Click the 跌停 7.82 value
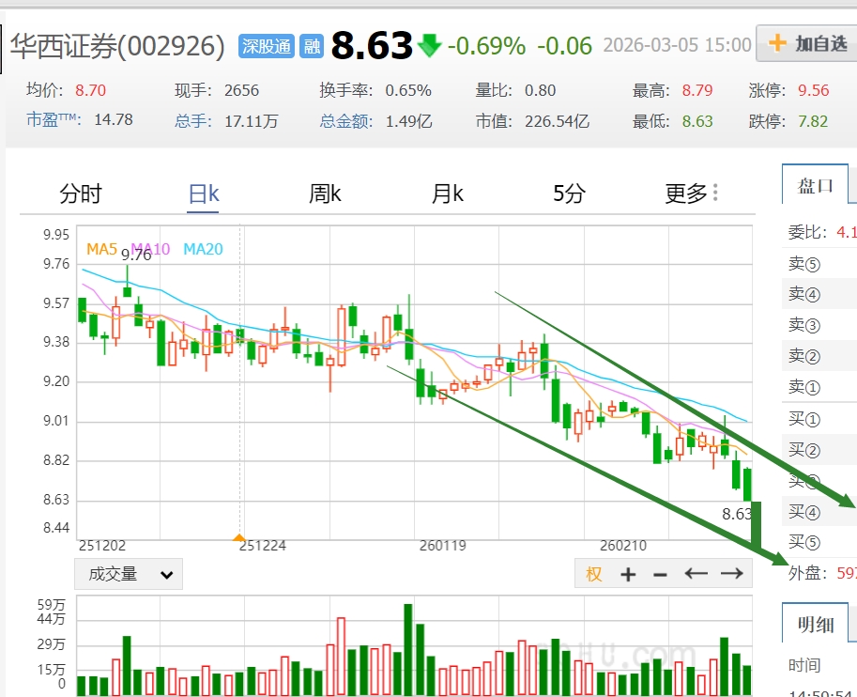Screen dimensions: 857x697 point(813,121)
